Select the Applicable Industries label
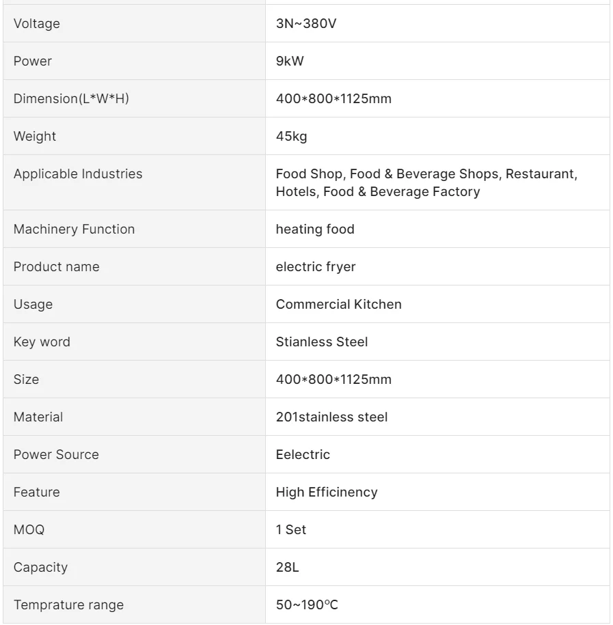Image resolution: width=613 pixels, height=625 pixels. [78, 173]
